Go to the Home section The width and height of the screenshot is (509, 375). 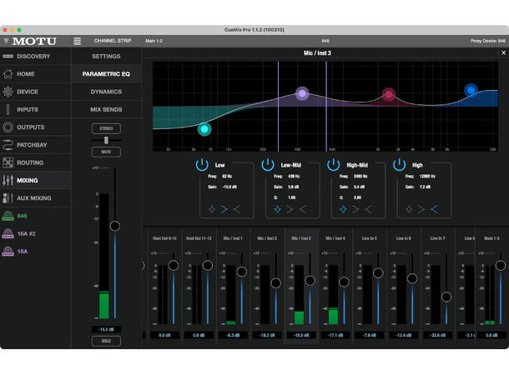point(25,74)
